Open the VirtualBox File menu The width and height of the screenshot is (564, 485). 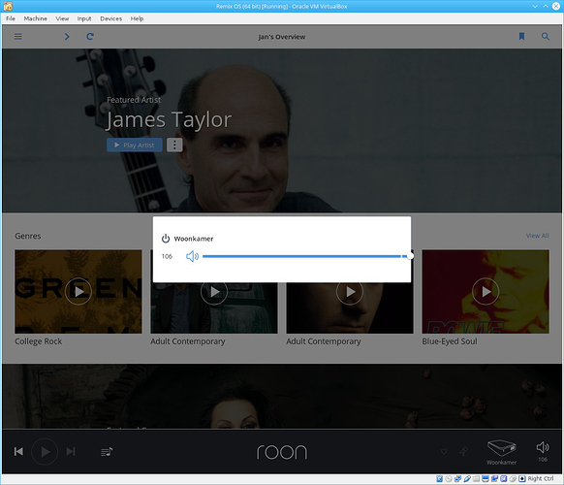tap(11, 18)
